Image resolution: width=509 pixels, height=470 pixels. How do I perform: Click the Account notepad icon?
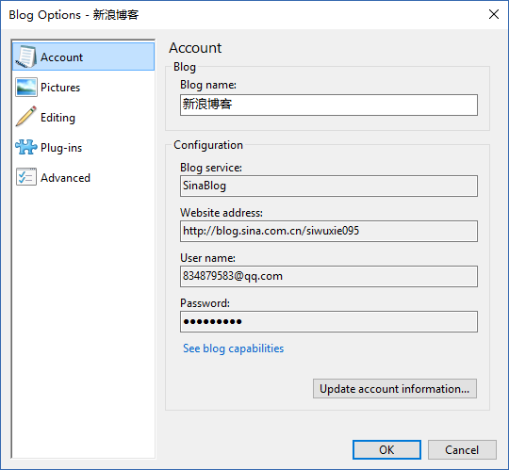tap(26, 57)
